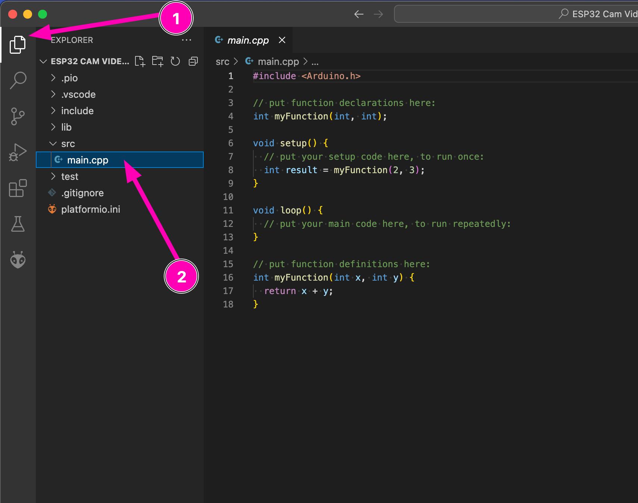Collapse the src folder
Viewport: 638px width, 503px height.
120,144
